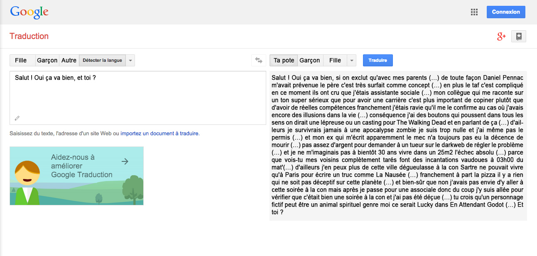Select Fille in target language tabs
Viewport: 537px width, 256px height.
tap(335, 61)
